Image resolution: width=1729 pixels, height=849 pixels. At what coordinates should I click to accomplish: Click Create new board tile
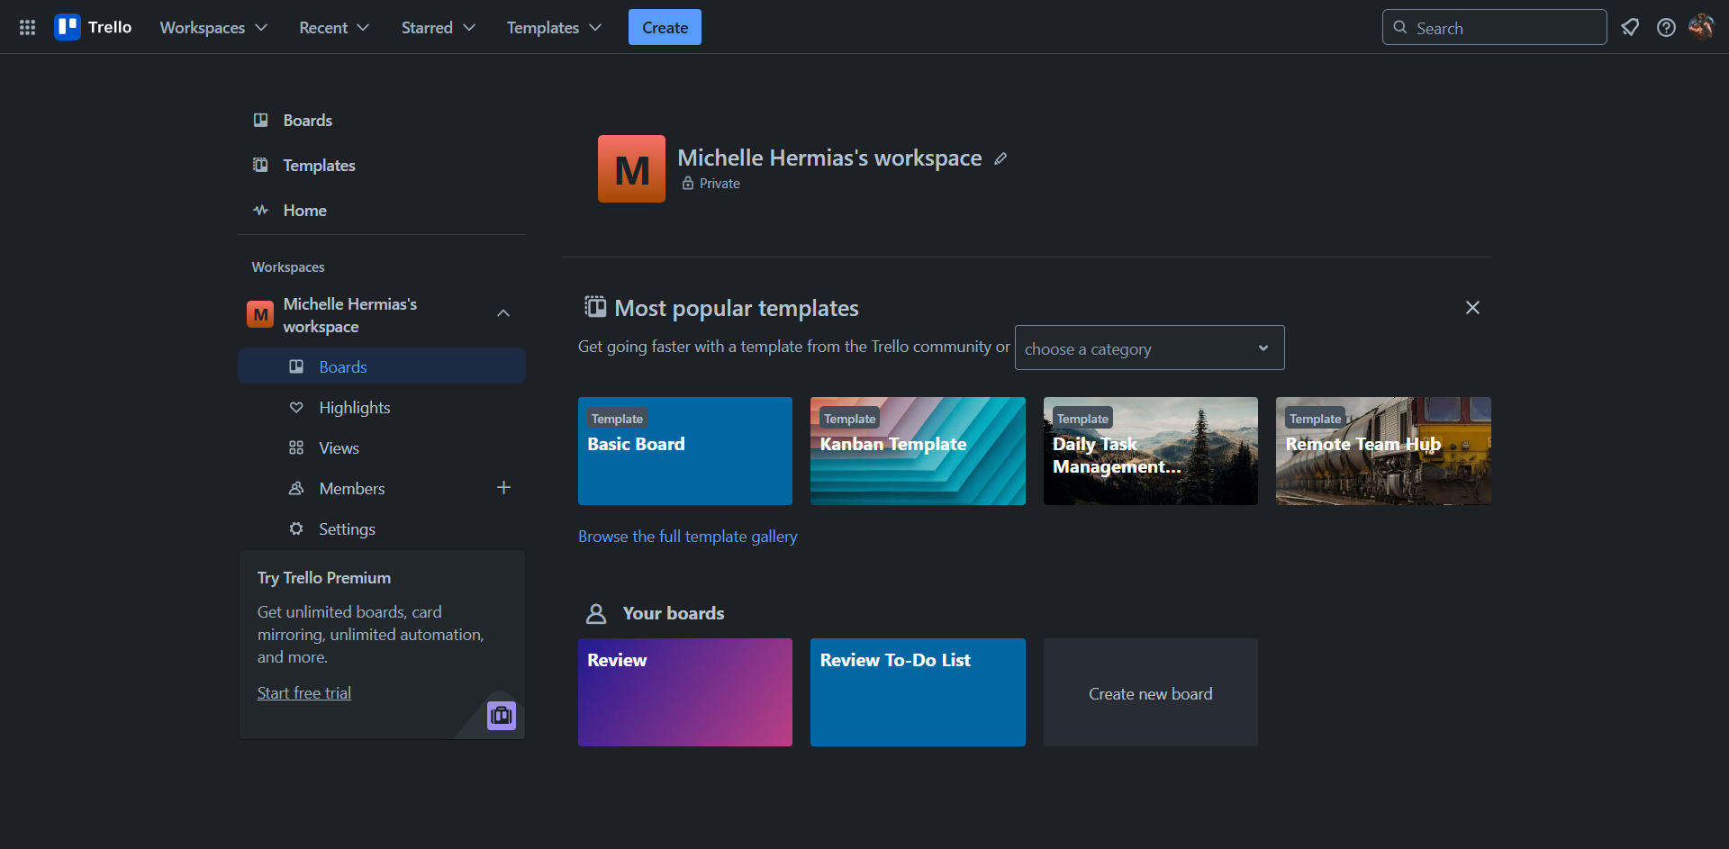coord(1150,692)
